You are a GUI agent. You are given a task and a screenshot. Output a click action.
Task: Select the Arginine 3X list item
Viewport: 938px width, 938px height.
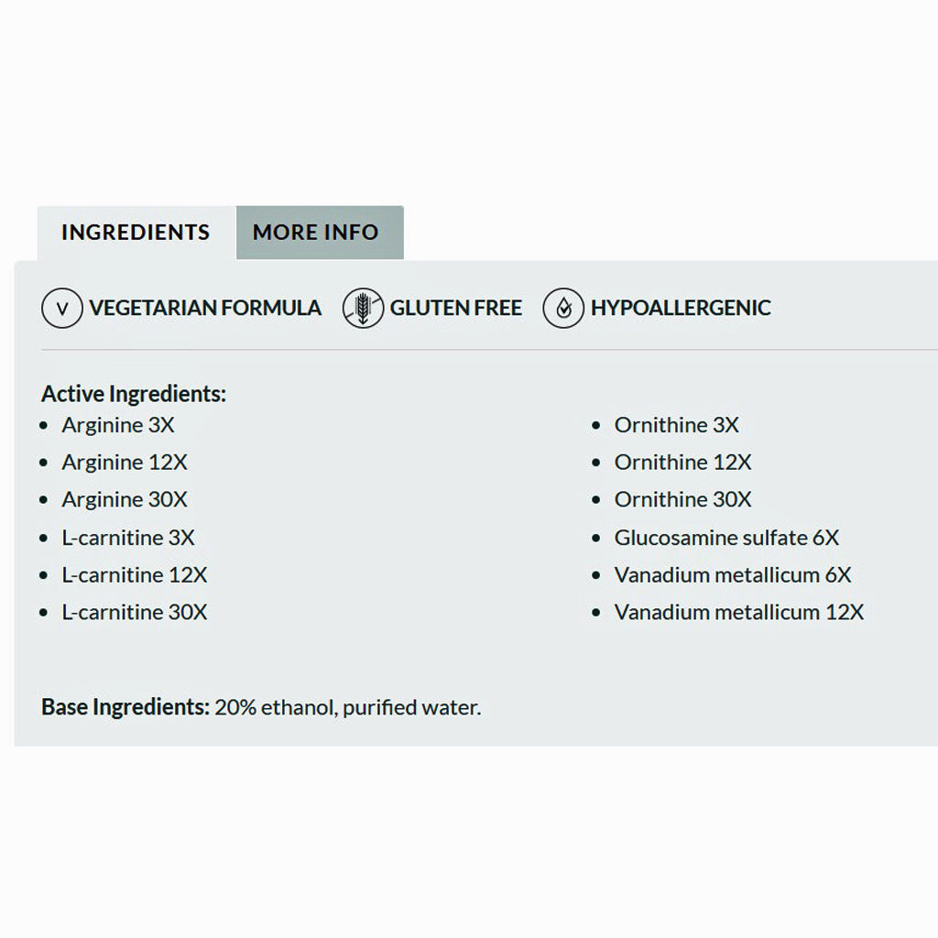tap(118, 425)
